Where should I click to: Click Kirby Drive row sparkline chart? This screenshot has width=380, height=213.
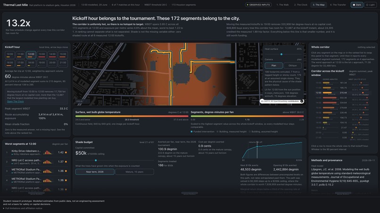48,152
